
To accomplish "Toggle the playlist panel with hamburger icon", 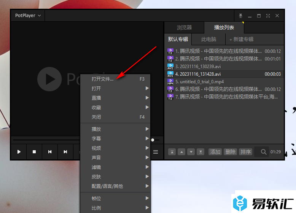I will (156, 152).
